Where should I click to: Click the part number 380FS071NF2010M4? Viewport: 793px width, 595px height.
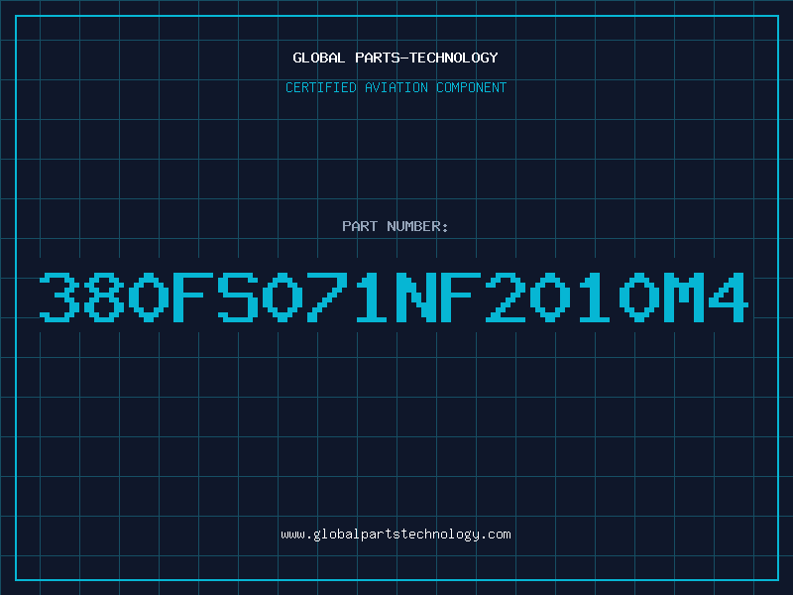tap(394, 297)
